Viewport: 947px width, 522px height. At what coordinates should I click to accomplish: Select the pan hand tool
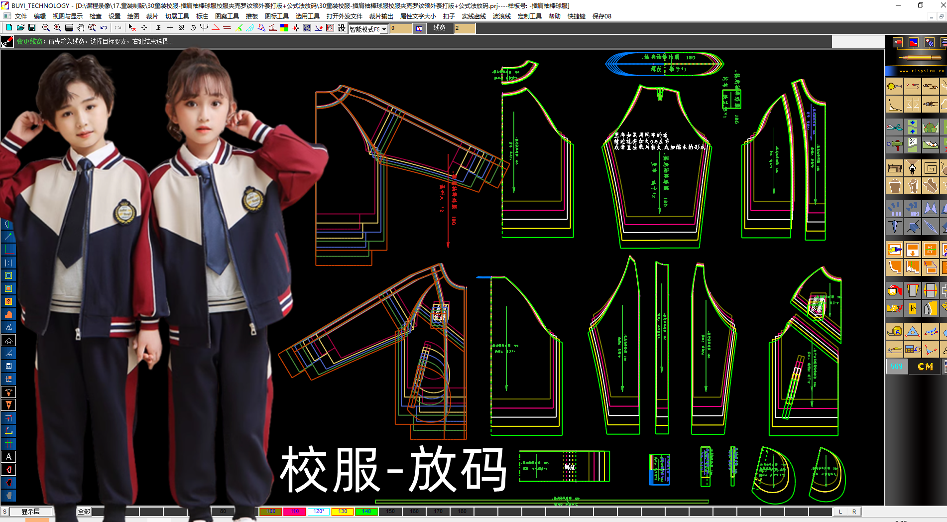(81, 28)
